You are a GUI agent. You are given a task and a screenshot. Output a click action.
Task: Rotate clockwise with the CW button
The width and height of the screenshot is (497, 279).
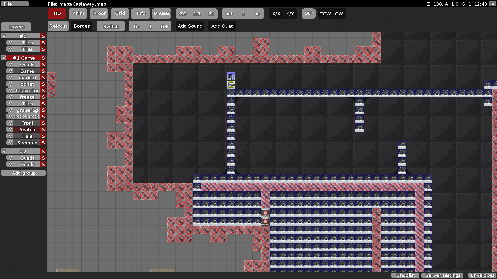(x=339, y=14)
